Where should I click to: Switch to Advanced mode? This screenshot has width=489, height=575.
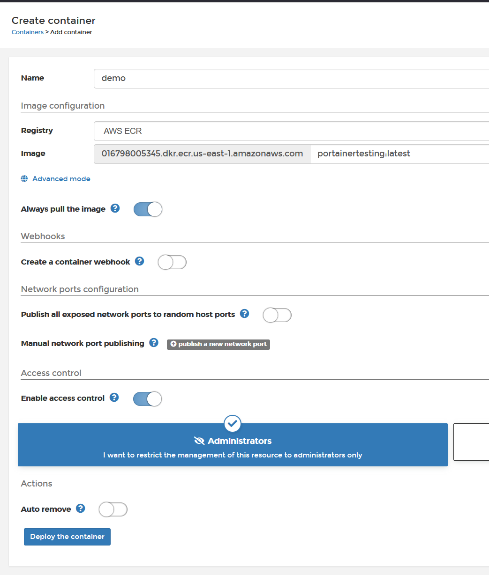tap(61, 179)
